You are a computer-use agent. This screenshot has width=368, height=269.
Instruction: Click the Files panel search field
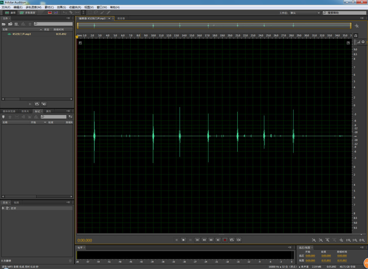(53, 24)
